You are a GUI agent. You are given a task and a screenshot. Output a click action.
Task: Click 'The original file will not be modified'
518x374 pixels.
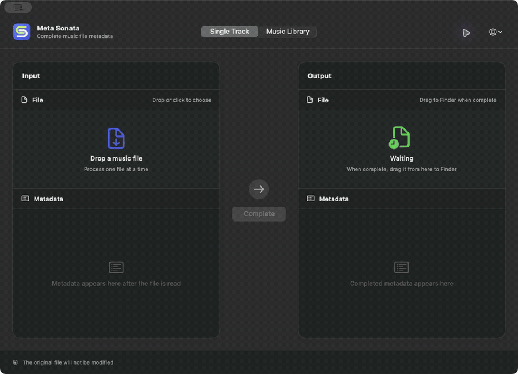(x=68, y=362)
